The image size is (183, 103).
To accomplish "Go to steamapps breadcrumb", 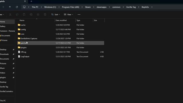I will [102, 7].
